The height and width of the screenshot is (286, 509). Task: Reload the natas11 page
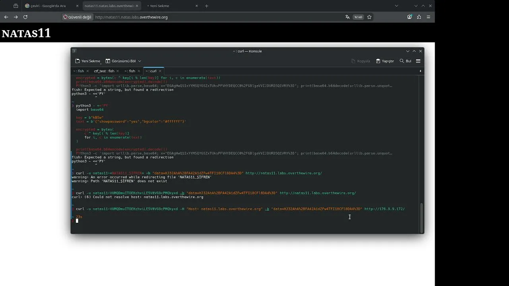click(25, 17)
